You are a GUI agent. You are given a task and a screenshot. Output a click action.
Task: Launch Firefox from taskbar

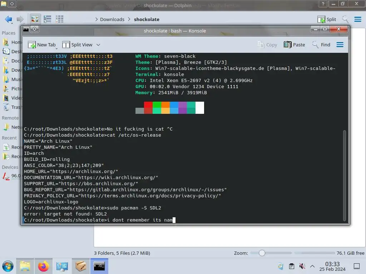[x=43, y=266]
